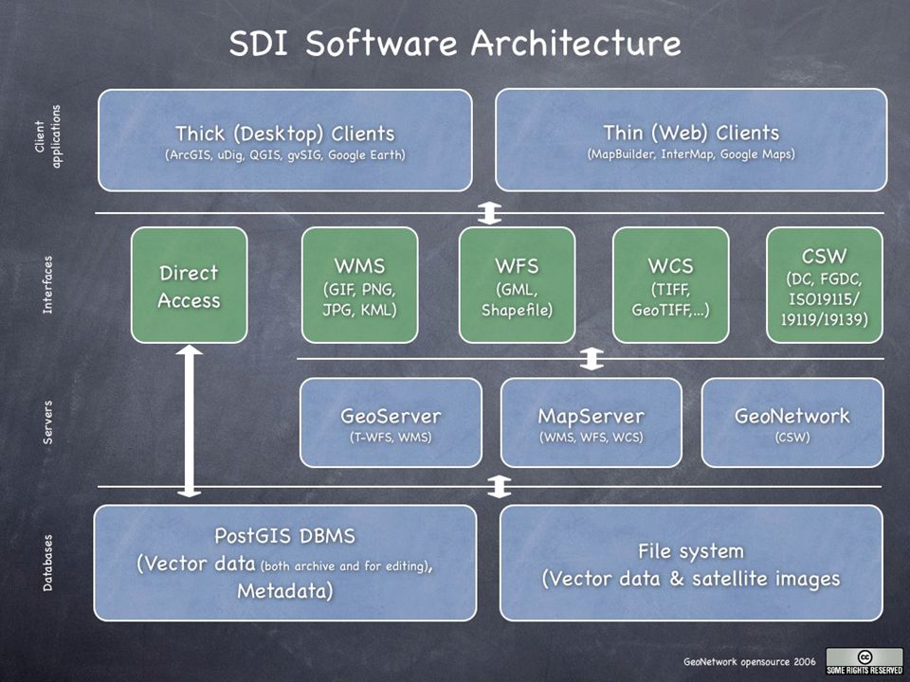The image size is (910, 682).
Task: Select the Interfaces row label
Action: [47, 285]
